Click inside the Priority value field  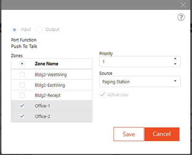click(136, 61)
